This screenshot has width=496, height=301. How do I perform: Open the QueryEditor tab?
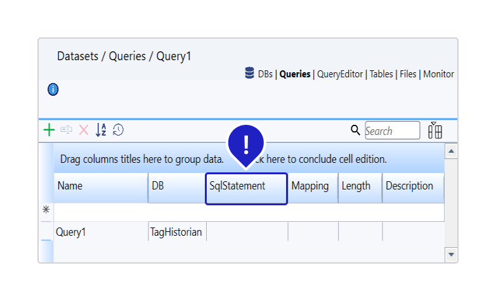pyautogui.click(x=340, y=74)
